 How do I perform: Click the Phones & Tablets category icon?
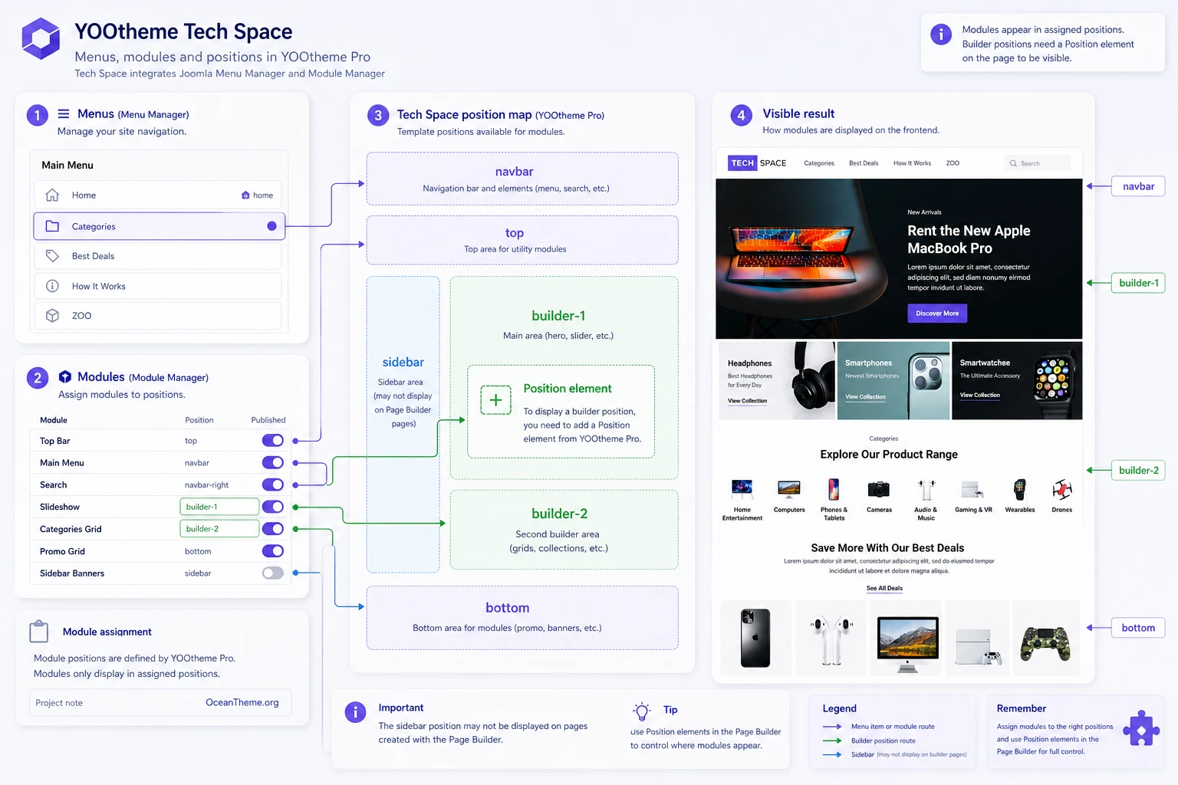pos(834,488)
